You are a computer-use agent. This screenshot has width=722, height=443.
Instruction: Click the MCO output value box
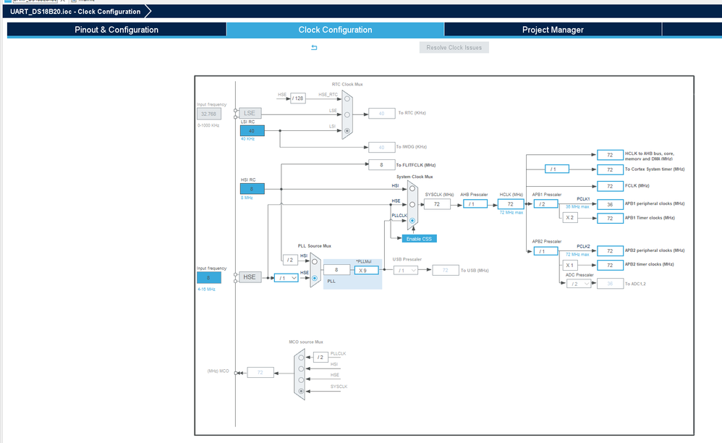point(260,372)
